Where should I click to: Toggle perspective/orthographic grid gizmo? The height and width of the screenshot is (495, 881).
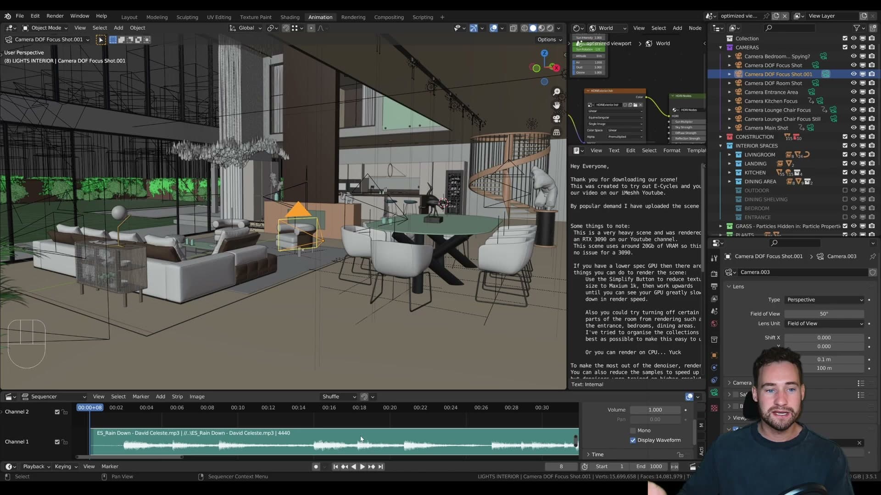click(557, 132)
